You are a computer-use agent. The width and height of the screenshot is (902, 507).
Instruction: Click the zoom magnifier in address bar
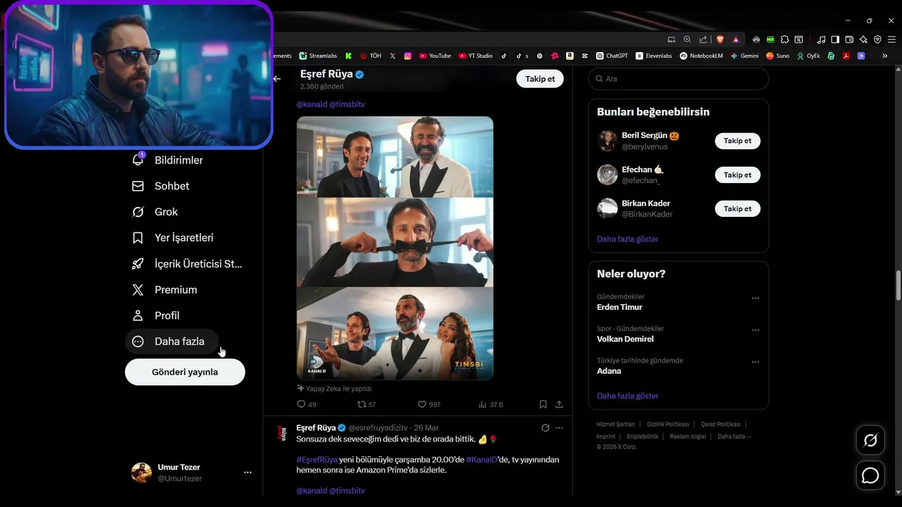(x=687, y=39)
